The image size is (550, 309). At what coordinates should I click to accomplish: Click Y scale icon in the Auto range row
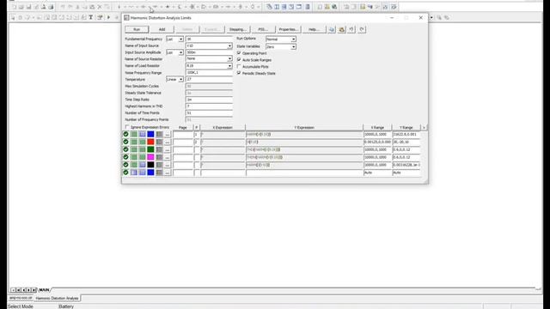click(143, 173)
